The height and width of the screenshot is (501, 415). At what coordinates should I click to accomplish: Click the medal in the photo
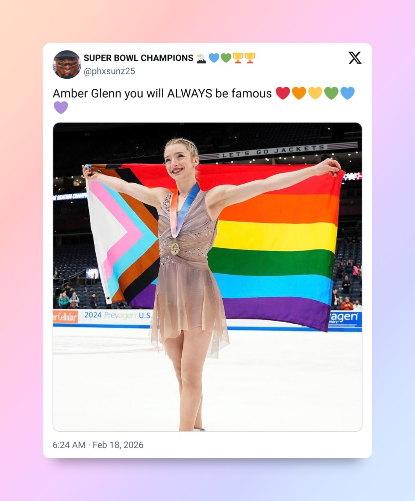point(175,248)
